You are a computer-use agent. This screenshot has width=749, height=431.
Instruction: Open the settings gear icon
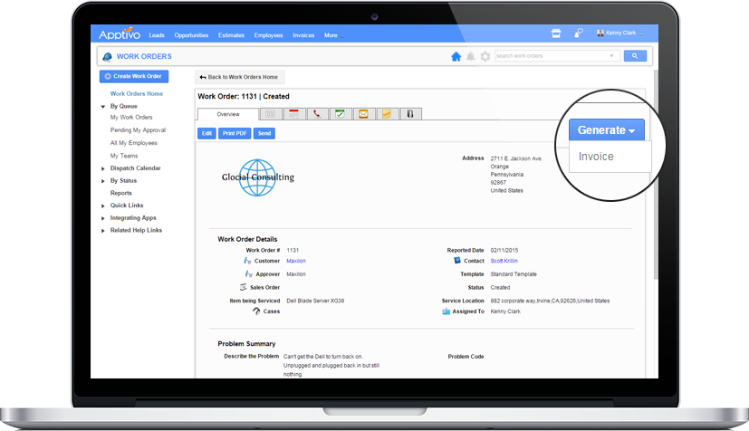(x=485, y=56)
